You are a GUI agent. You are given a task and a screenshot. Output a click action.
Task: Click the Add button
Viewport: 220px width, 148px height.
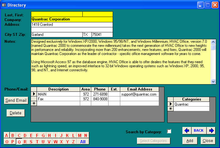[190, 140]
